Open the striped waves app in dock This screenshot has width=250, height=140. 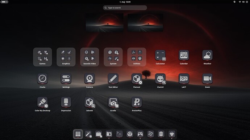150,134
